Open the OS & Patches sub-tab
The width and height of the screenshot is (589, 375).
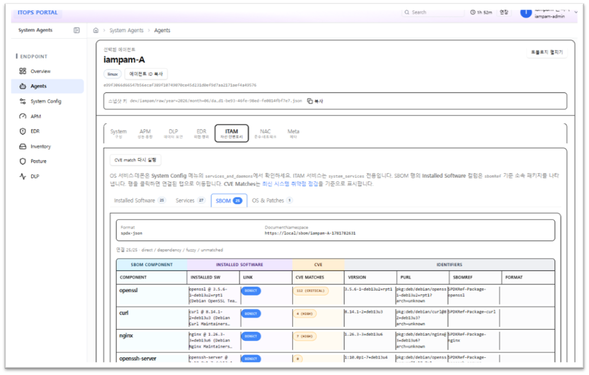[272, 200]
